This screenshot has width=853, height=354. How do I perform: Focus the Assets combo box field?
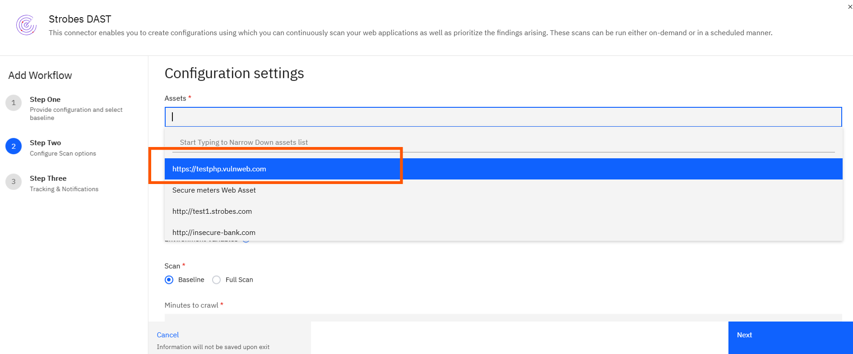click(x=503, y=117)
